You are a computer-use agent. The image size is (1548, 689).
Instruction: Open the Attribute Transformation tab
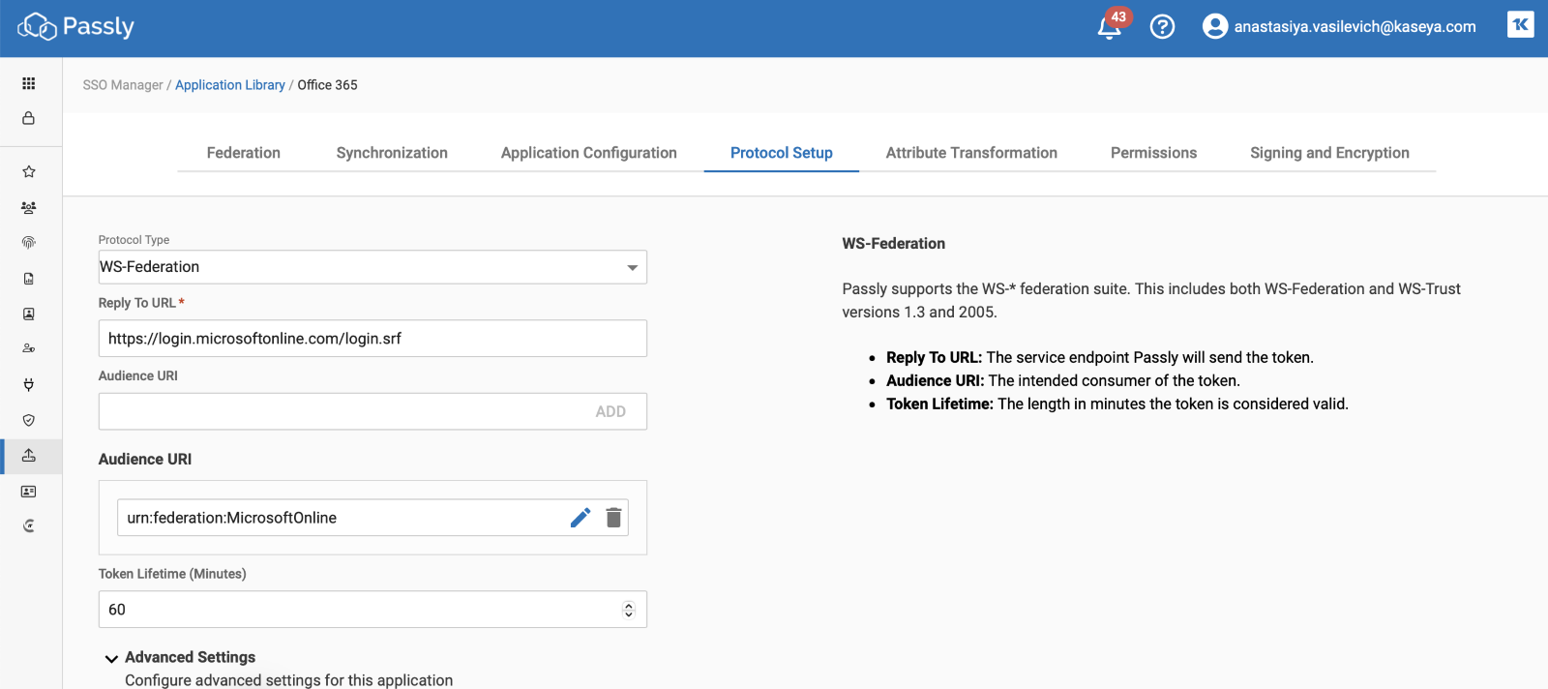[x=971, y=153]
